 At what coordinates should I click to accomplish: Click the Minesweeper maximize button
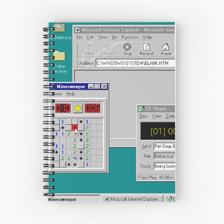click(97, 87)
